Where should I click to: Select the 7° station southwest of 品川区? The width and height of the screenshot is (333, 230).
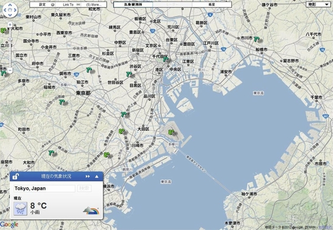coord(124,115)
